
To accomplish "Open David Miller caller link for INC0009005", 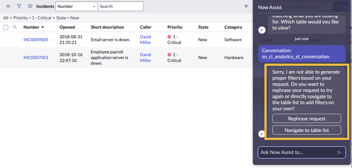I will tap(146, 39).
